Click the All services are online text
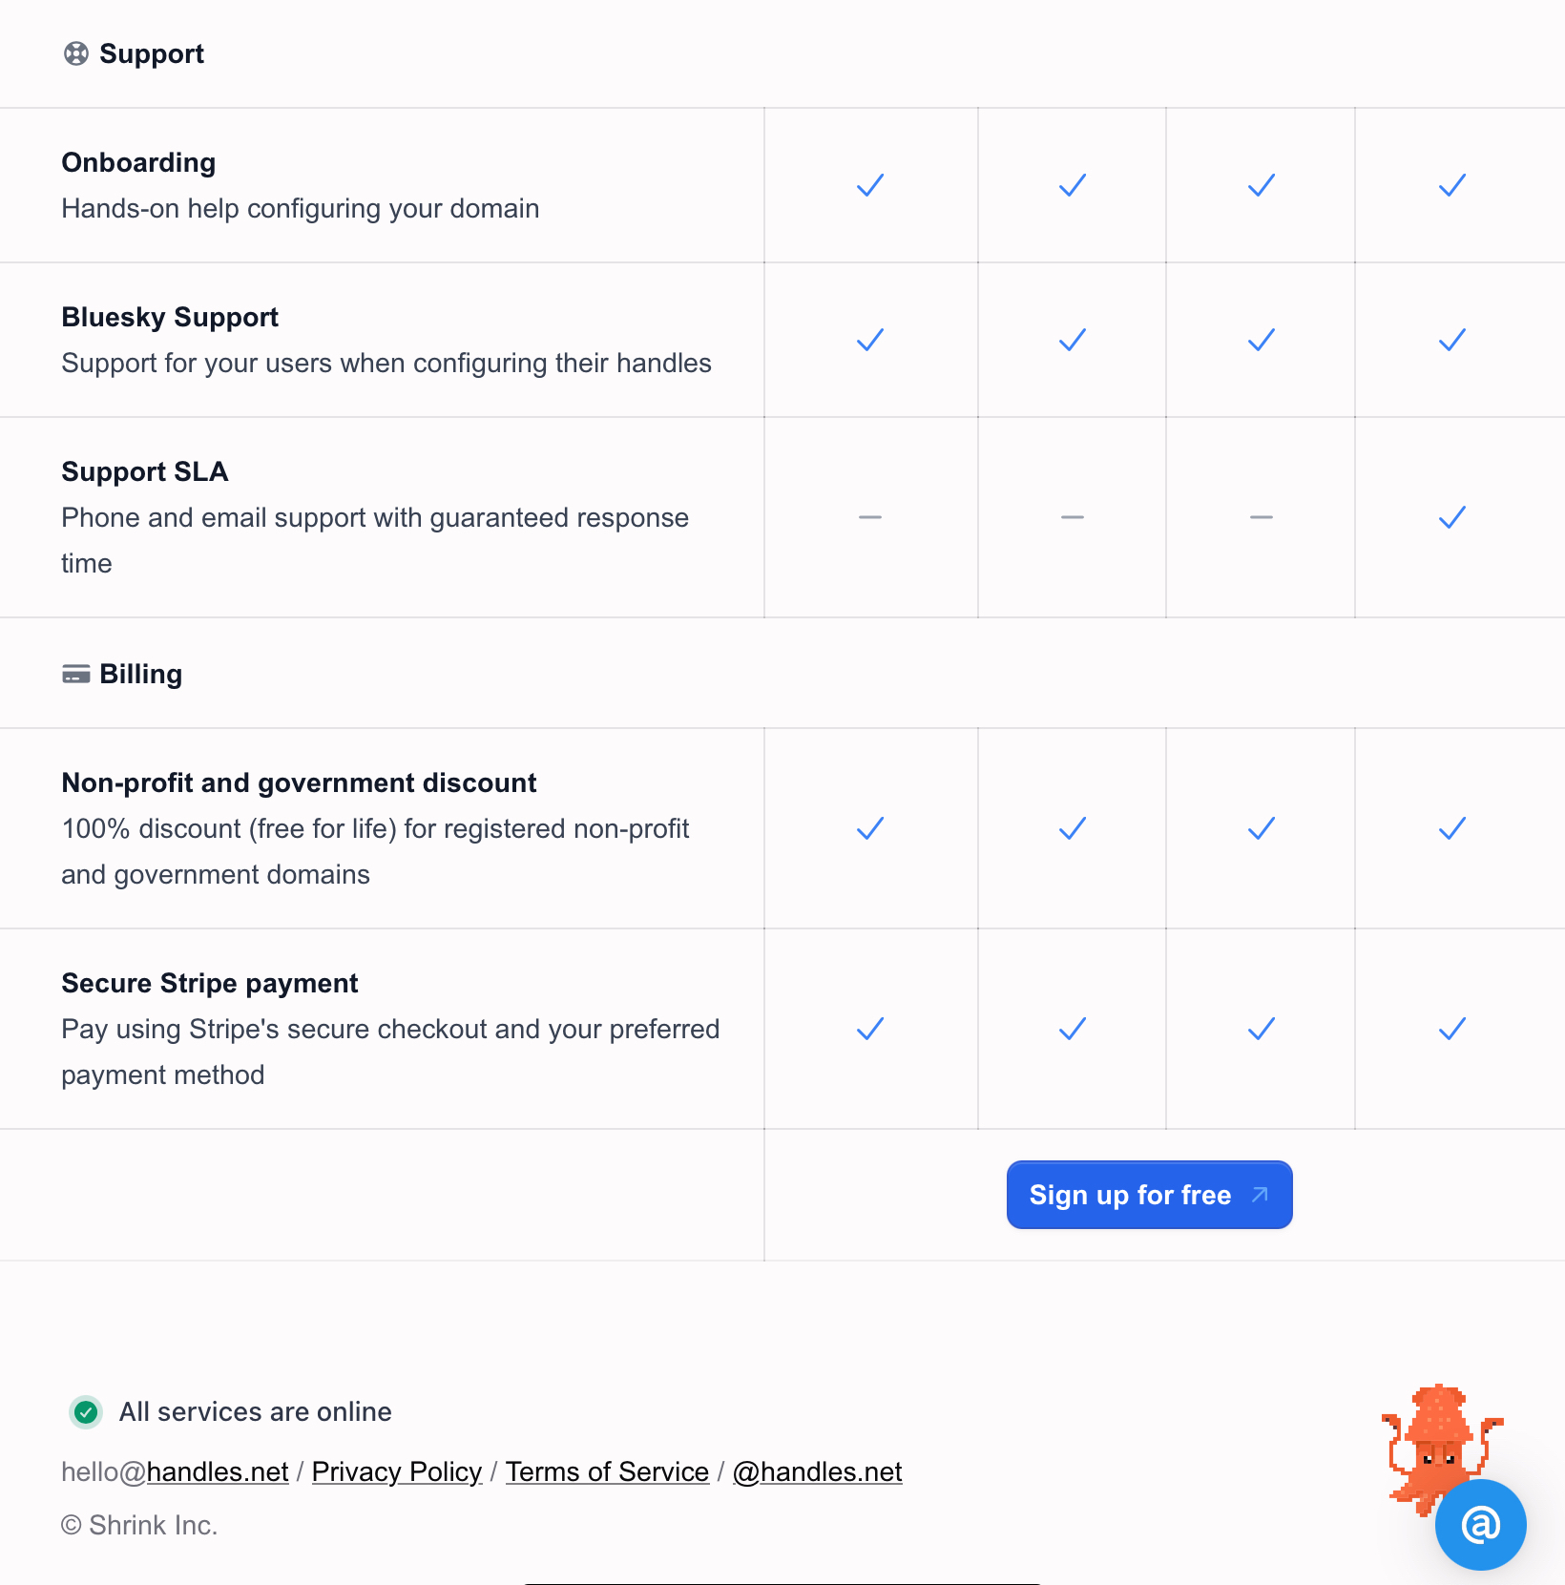This screenshot has height=1585, width=1565. [x=255, y=1411]
